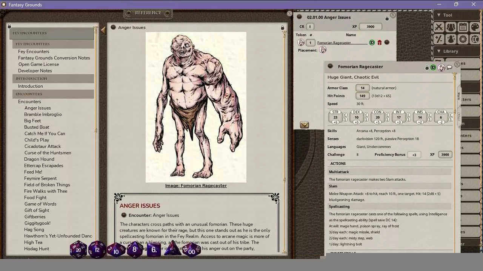Click the Placement token icon
Viewport: 483px width, 271px height.
click(x=323, y=50)
